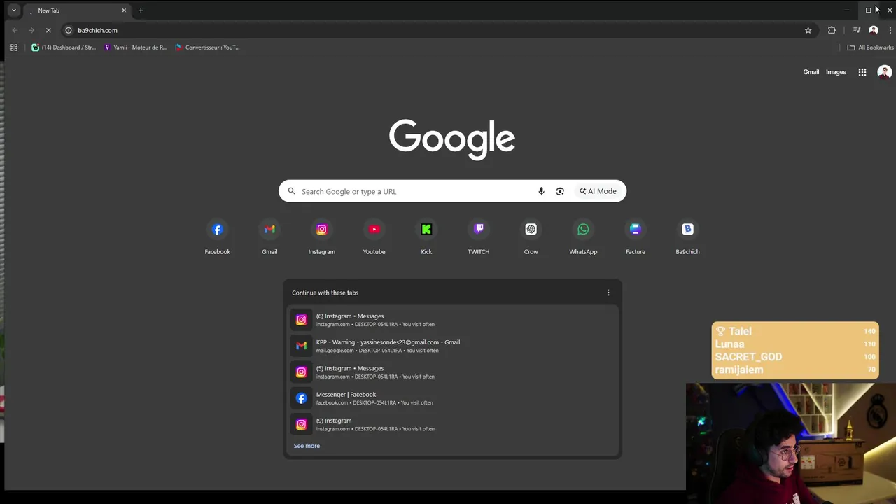Select the New Tab tab

[76, 10]
